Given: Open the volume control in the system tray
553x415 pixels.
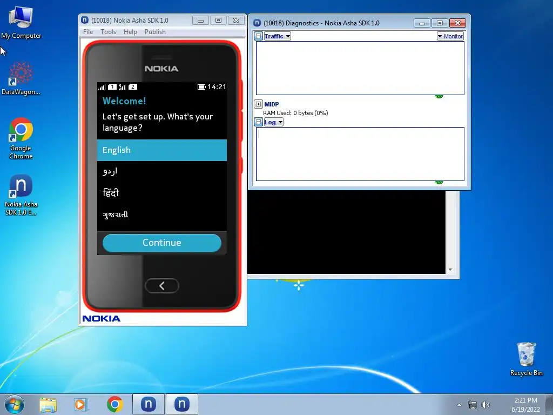Looking at the screenshot, I should click(x=485, y=405).
